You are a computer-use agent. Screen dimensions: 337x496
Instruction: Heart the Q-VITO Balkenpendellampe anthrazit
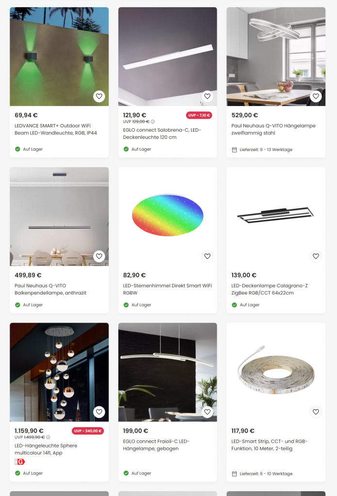[99, 256]
